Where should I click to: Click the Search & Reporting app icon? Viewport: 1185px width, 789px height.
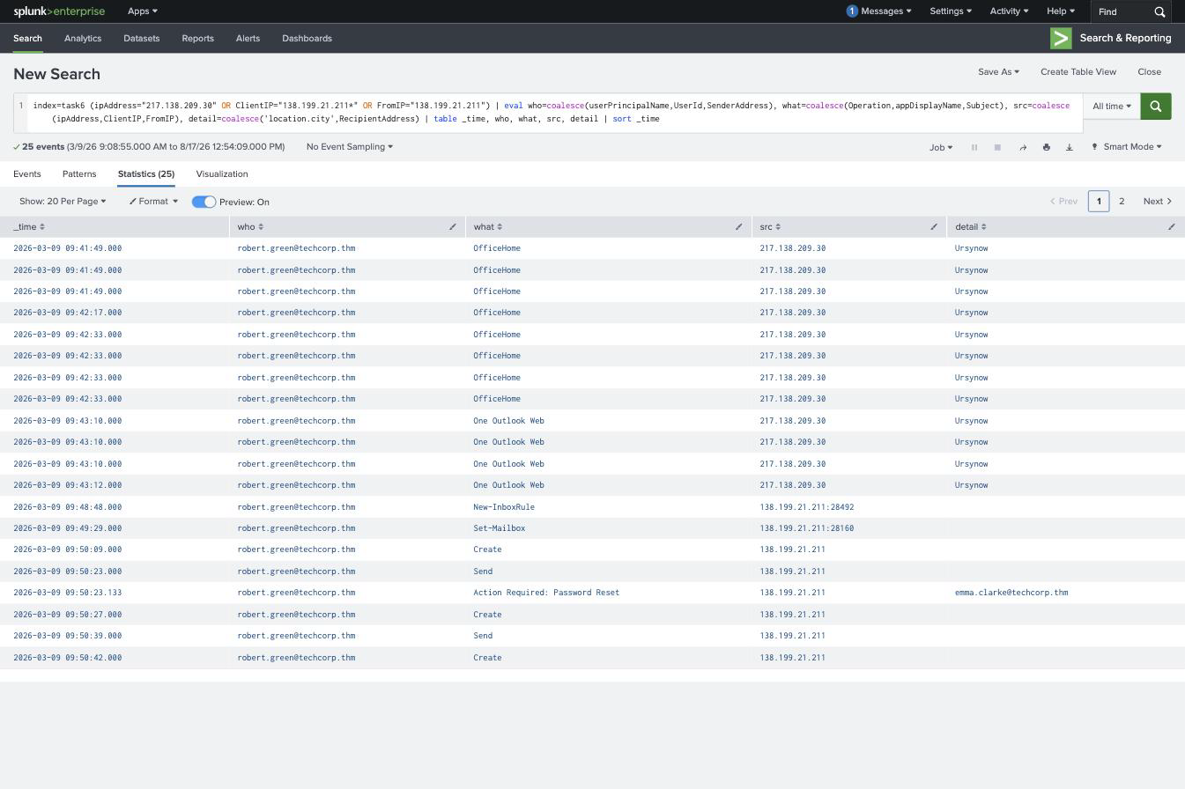(x=1061, y=38)
